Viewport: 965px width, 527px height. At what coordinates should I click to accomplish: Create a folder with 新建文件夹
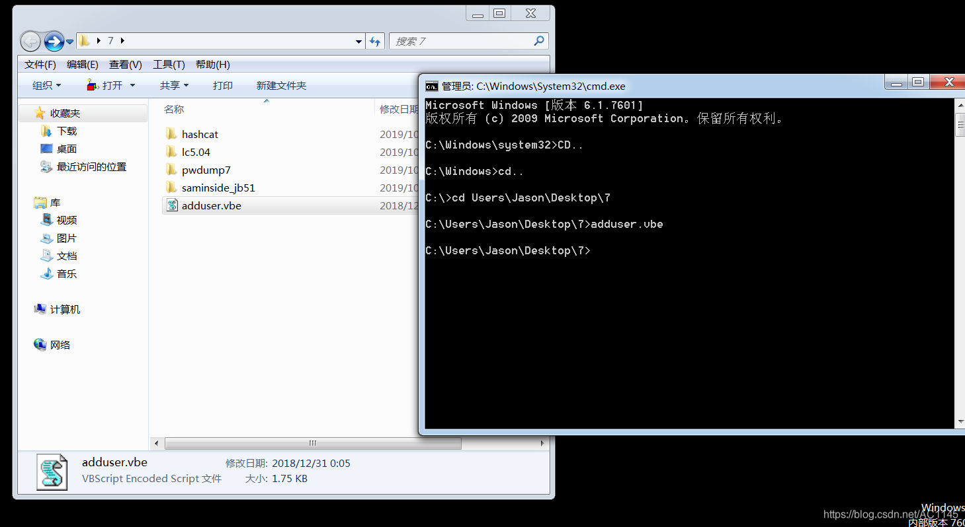[x=281, y=85]
